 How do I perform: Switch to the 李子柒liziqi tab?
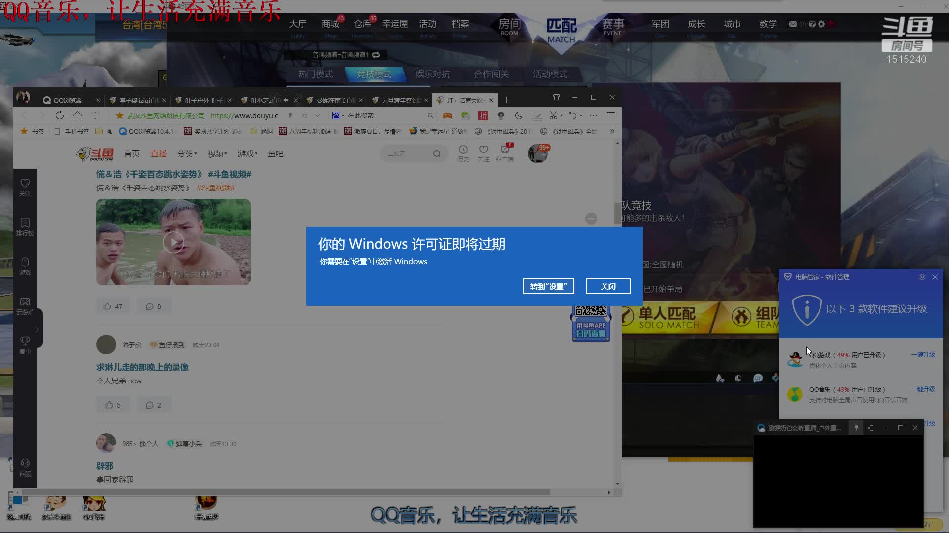(137, 100)
